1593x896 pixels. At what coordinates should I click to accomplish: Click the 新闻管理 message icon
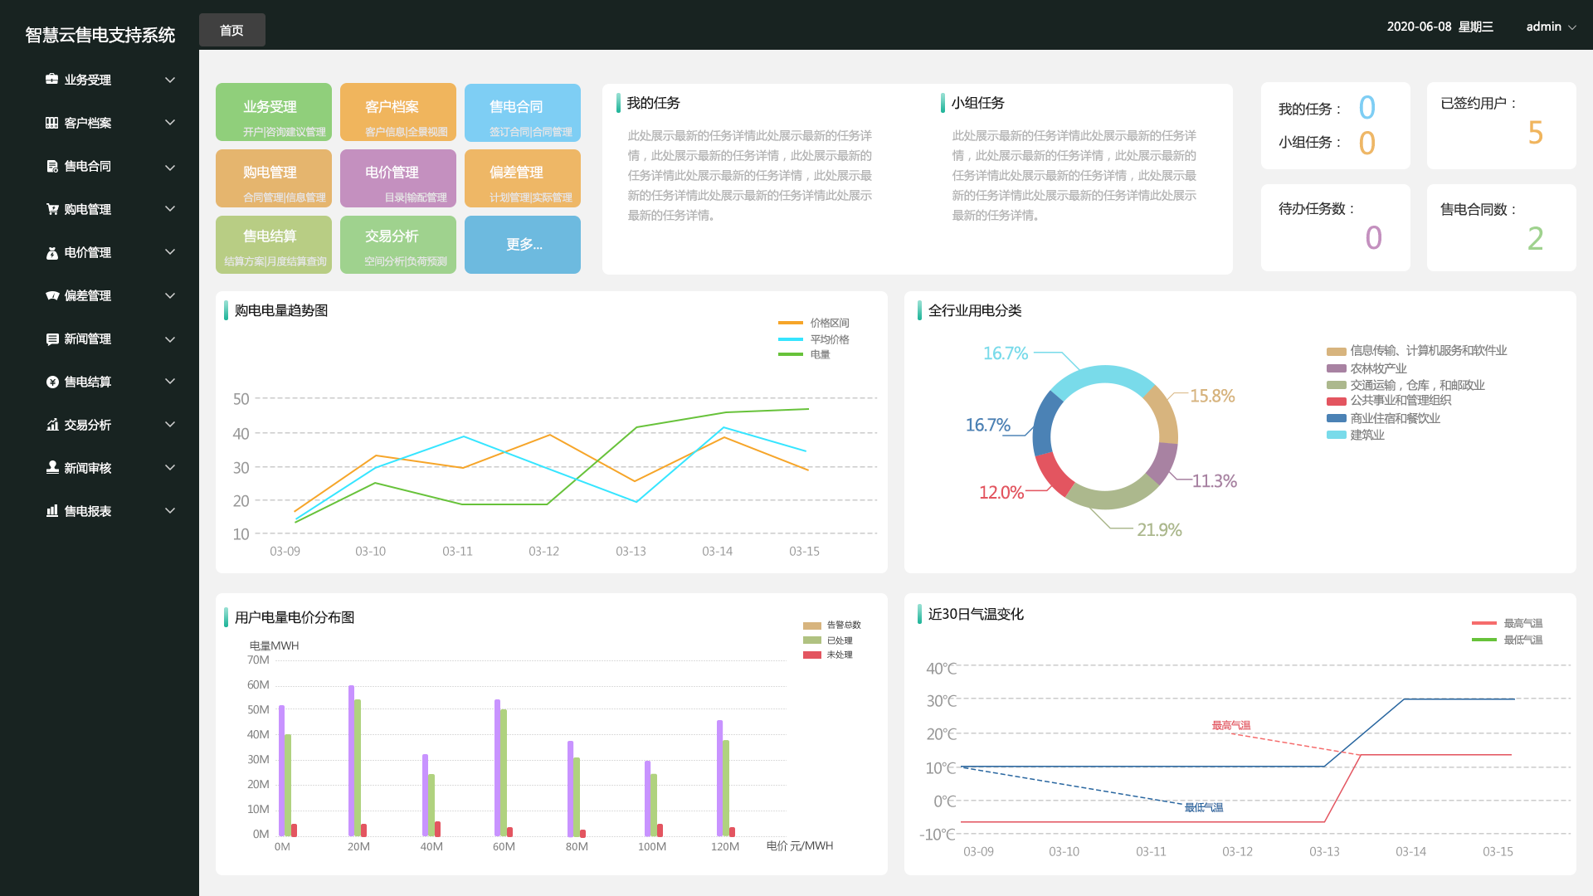click(52, 338)
